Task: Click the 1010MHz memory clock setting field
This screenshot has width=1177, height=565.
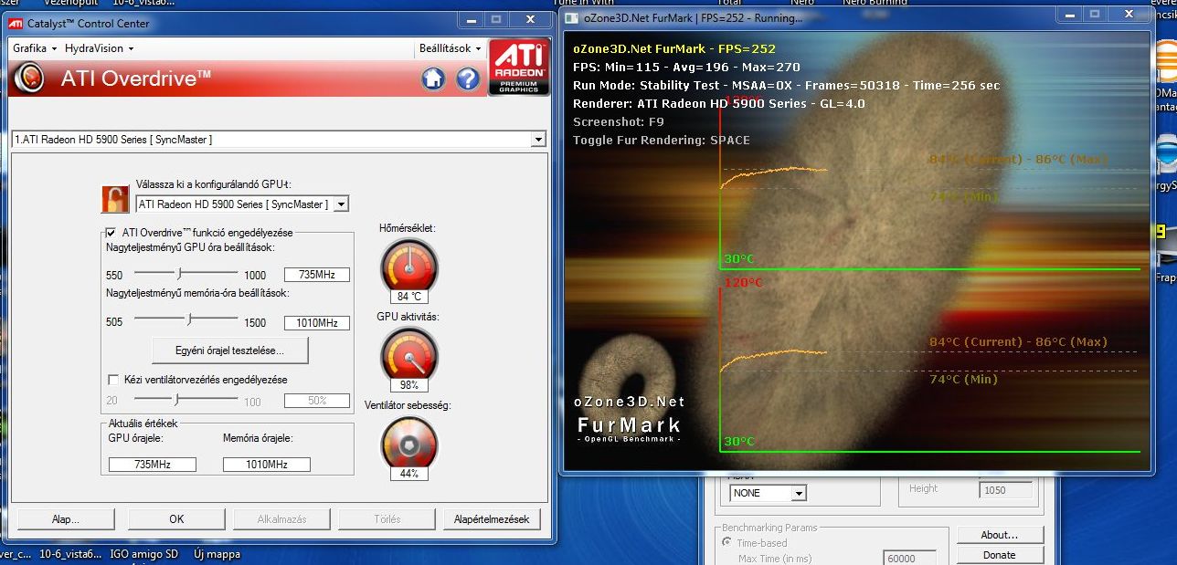Action: coord(316,322)
